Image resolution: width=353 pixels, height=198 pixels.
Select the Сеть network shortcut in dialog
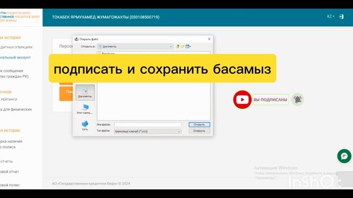85,125
